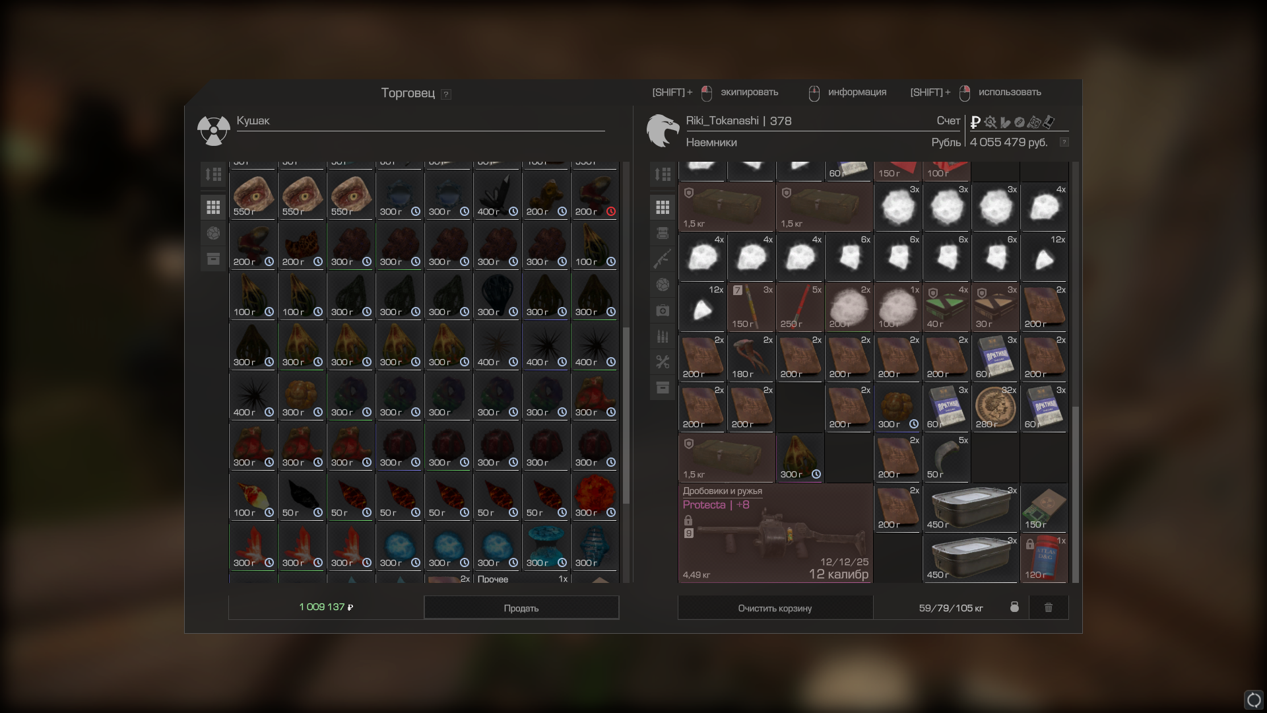
Task: Select the trader's 400 г black crystal
Action: [x=497, y=195]
